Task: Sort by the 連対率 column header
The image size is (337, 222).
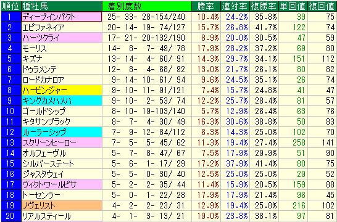Action: point(235,6)
